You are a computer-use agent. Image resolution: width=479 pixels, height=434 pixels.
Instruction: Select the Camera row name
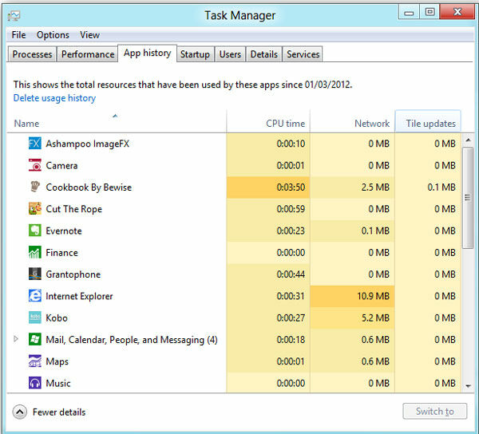tap(61, 165)
